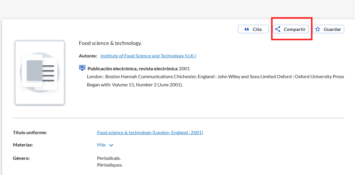Click the Autores label

(88, 56)
